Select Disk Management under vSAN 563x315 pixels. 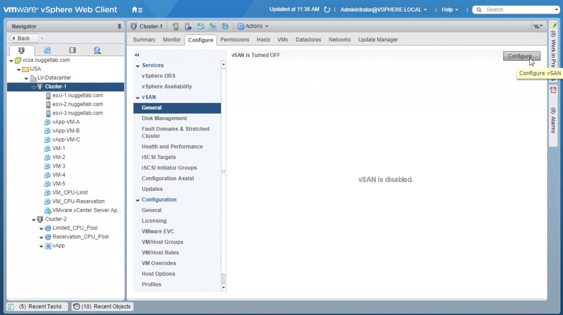164,118
